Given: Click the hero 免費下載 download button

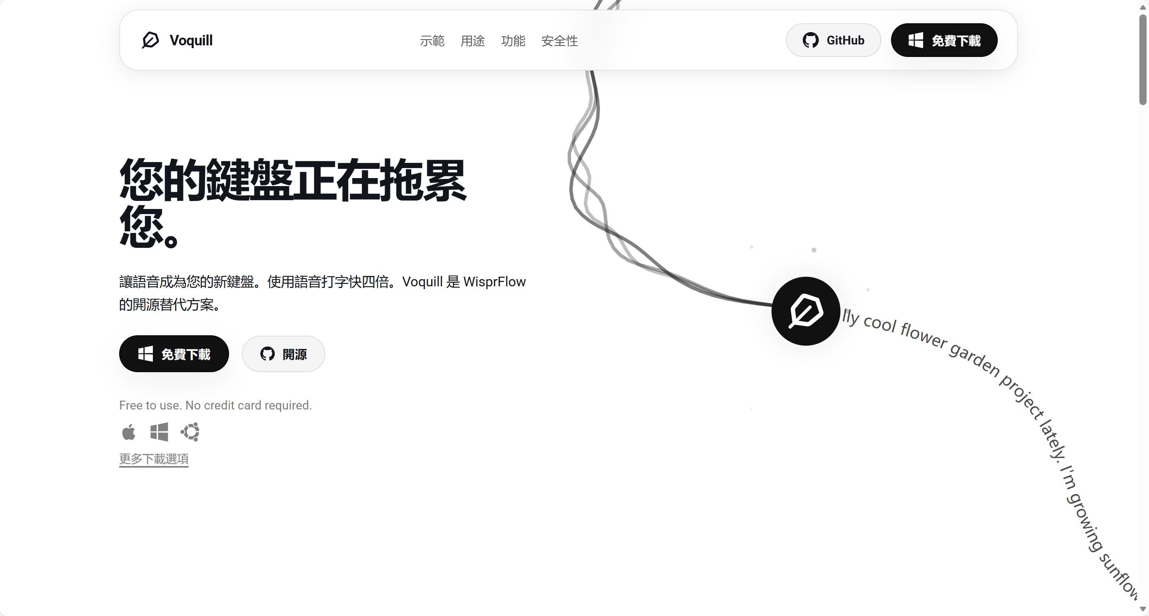Looking at the screenshot, I should pyautogui.click(x=174, y=353).
